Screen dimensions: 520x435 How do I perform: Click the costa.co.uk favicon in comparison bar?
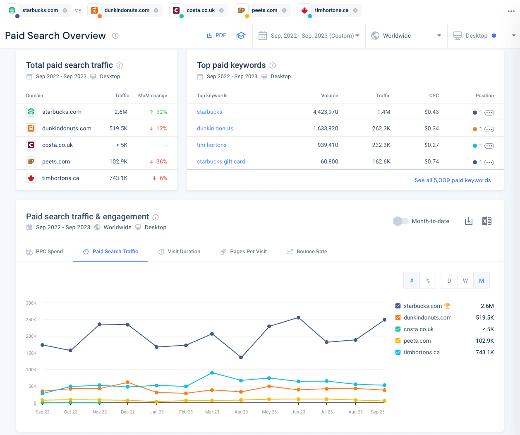tap(176, 10)
